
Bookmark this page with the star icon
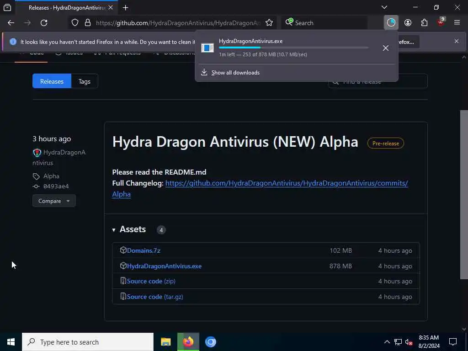[x=269, y=23]
